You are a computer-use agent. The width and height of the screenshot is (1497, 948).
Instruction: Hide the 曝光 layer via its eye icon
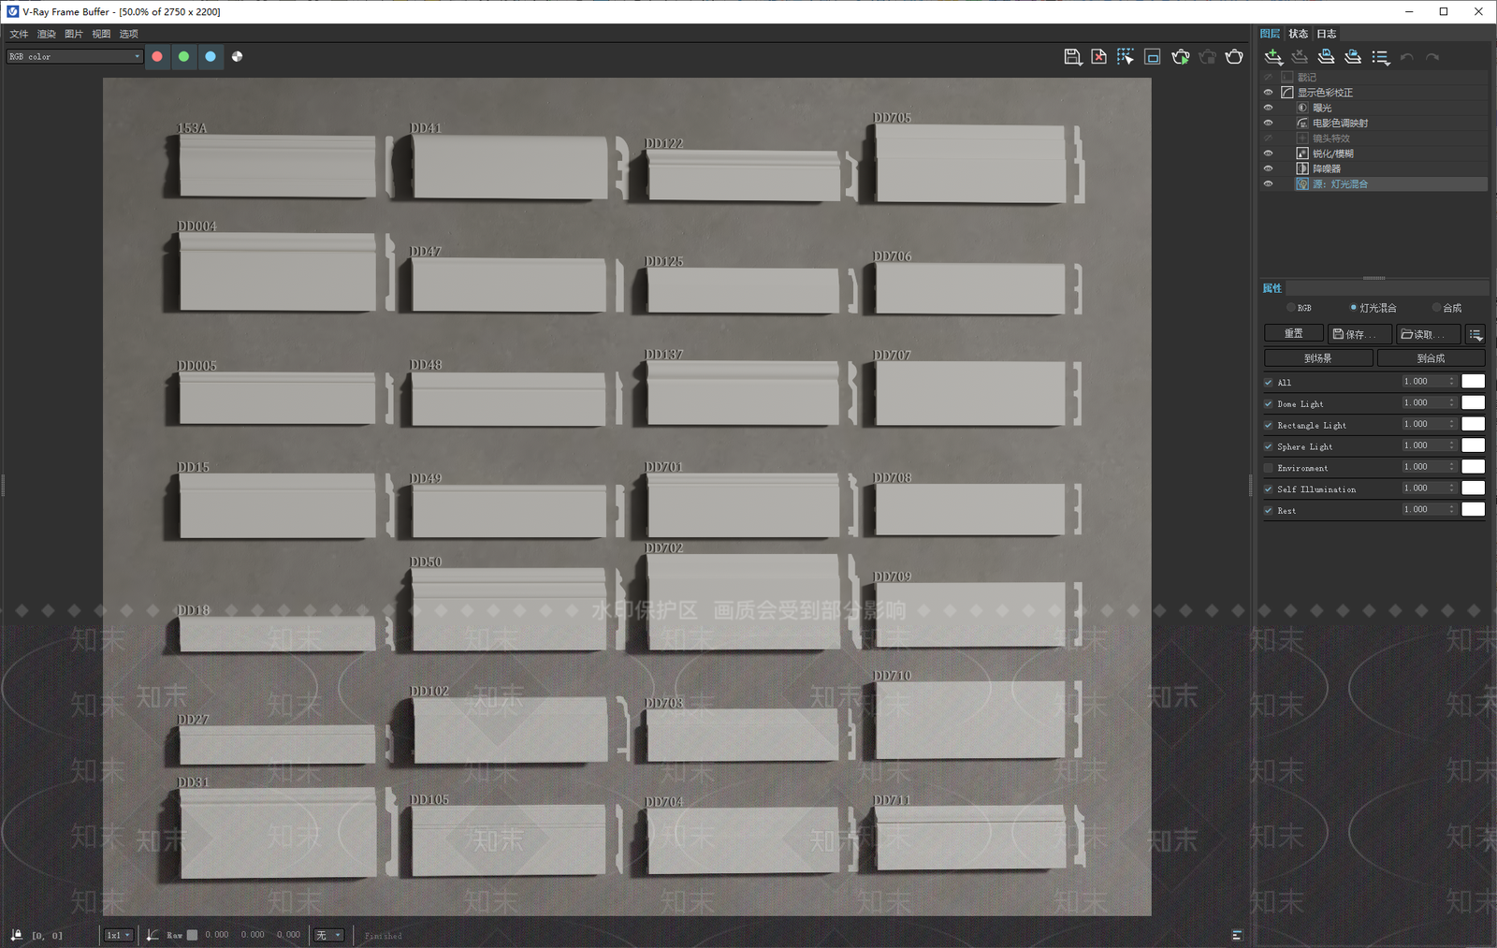point(1269,108)
